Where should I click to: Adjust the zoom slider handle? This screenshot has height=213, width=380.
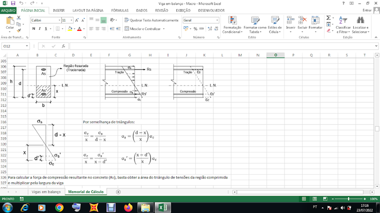pyautogui.click(x=349, y=199)
